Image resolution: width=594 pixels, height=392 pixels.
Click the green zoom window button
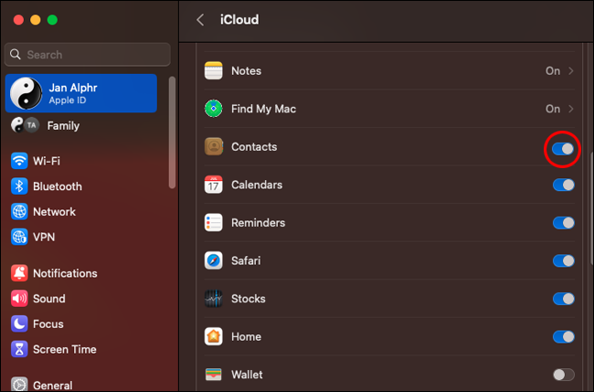(x=52, y=20)
